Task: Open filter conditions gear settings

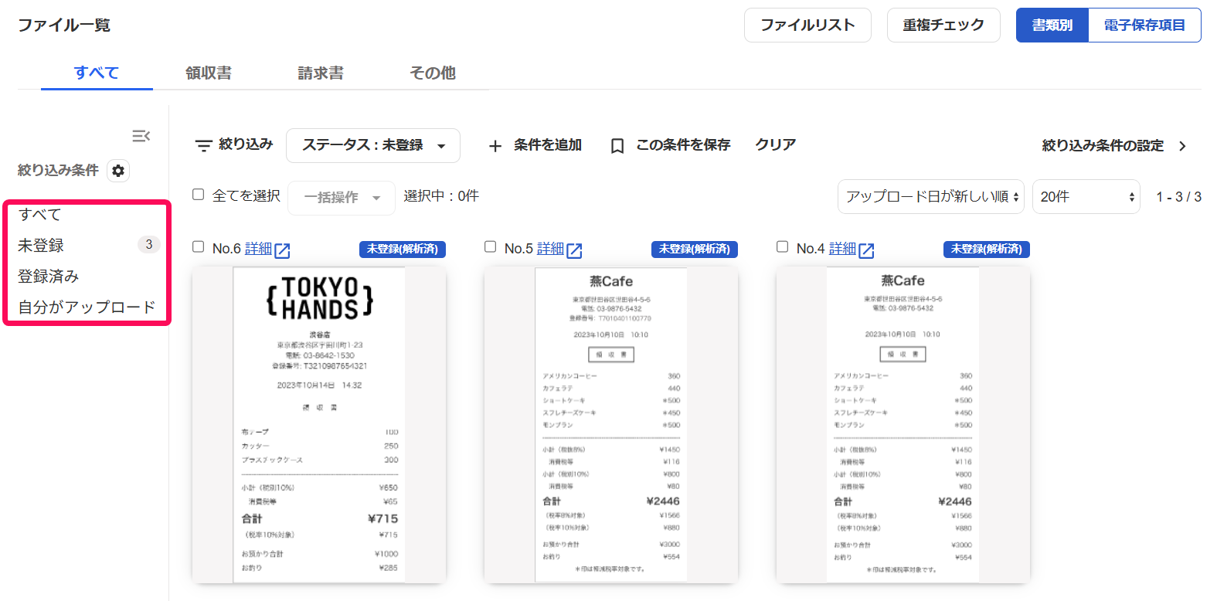Action: click(x=118, y=171)
